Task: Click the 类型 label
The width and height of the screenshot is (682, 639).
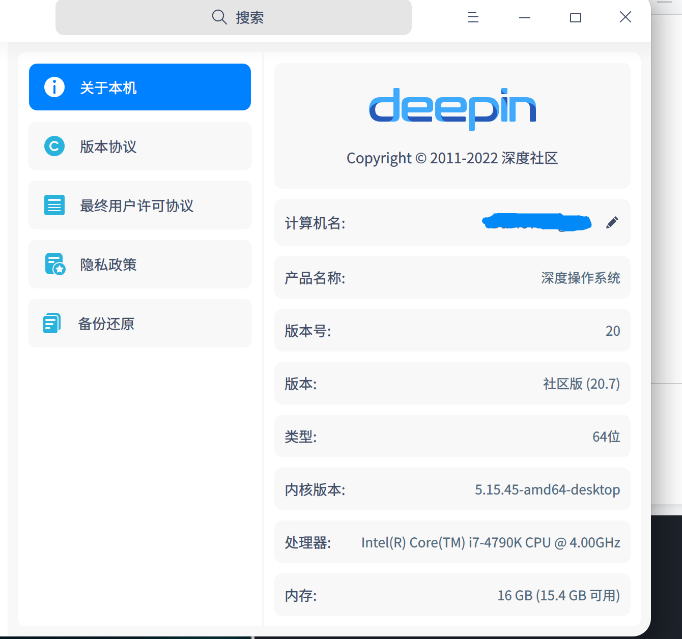Action: pyautogui.click(x=301, y=437)
